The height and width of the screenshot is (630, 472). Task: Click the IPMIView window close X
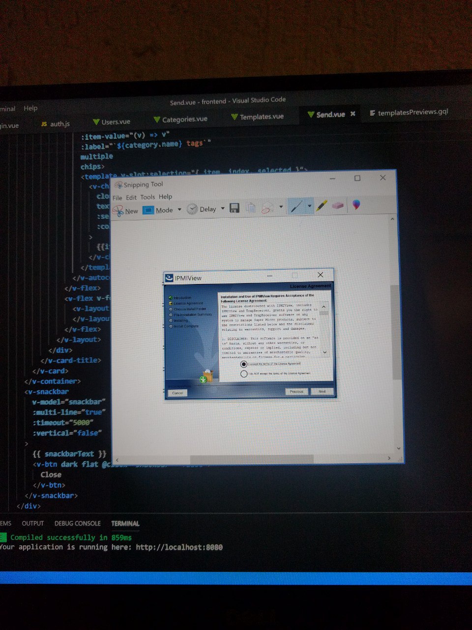(x=320, y=275)
